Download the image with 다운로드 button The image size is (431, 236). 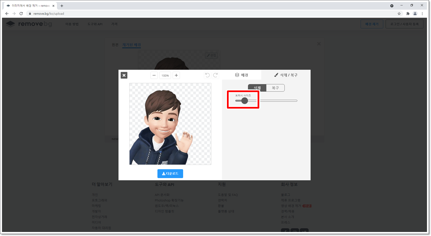[x=170, y=174]
